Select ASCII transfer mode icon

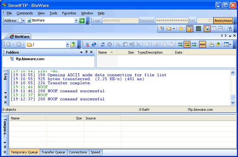point(180,44)
